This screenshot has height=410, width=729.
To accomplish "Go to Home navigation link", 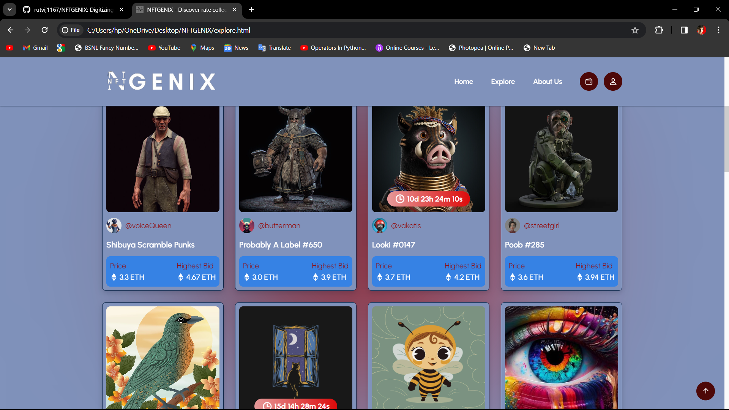I will point(464,82).
